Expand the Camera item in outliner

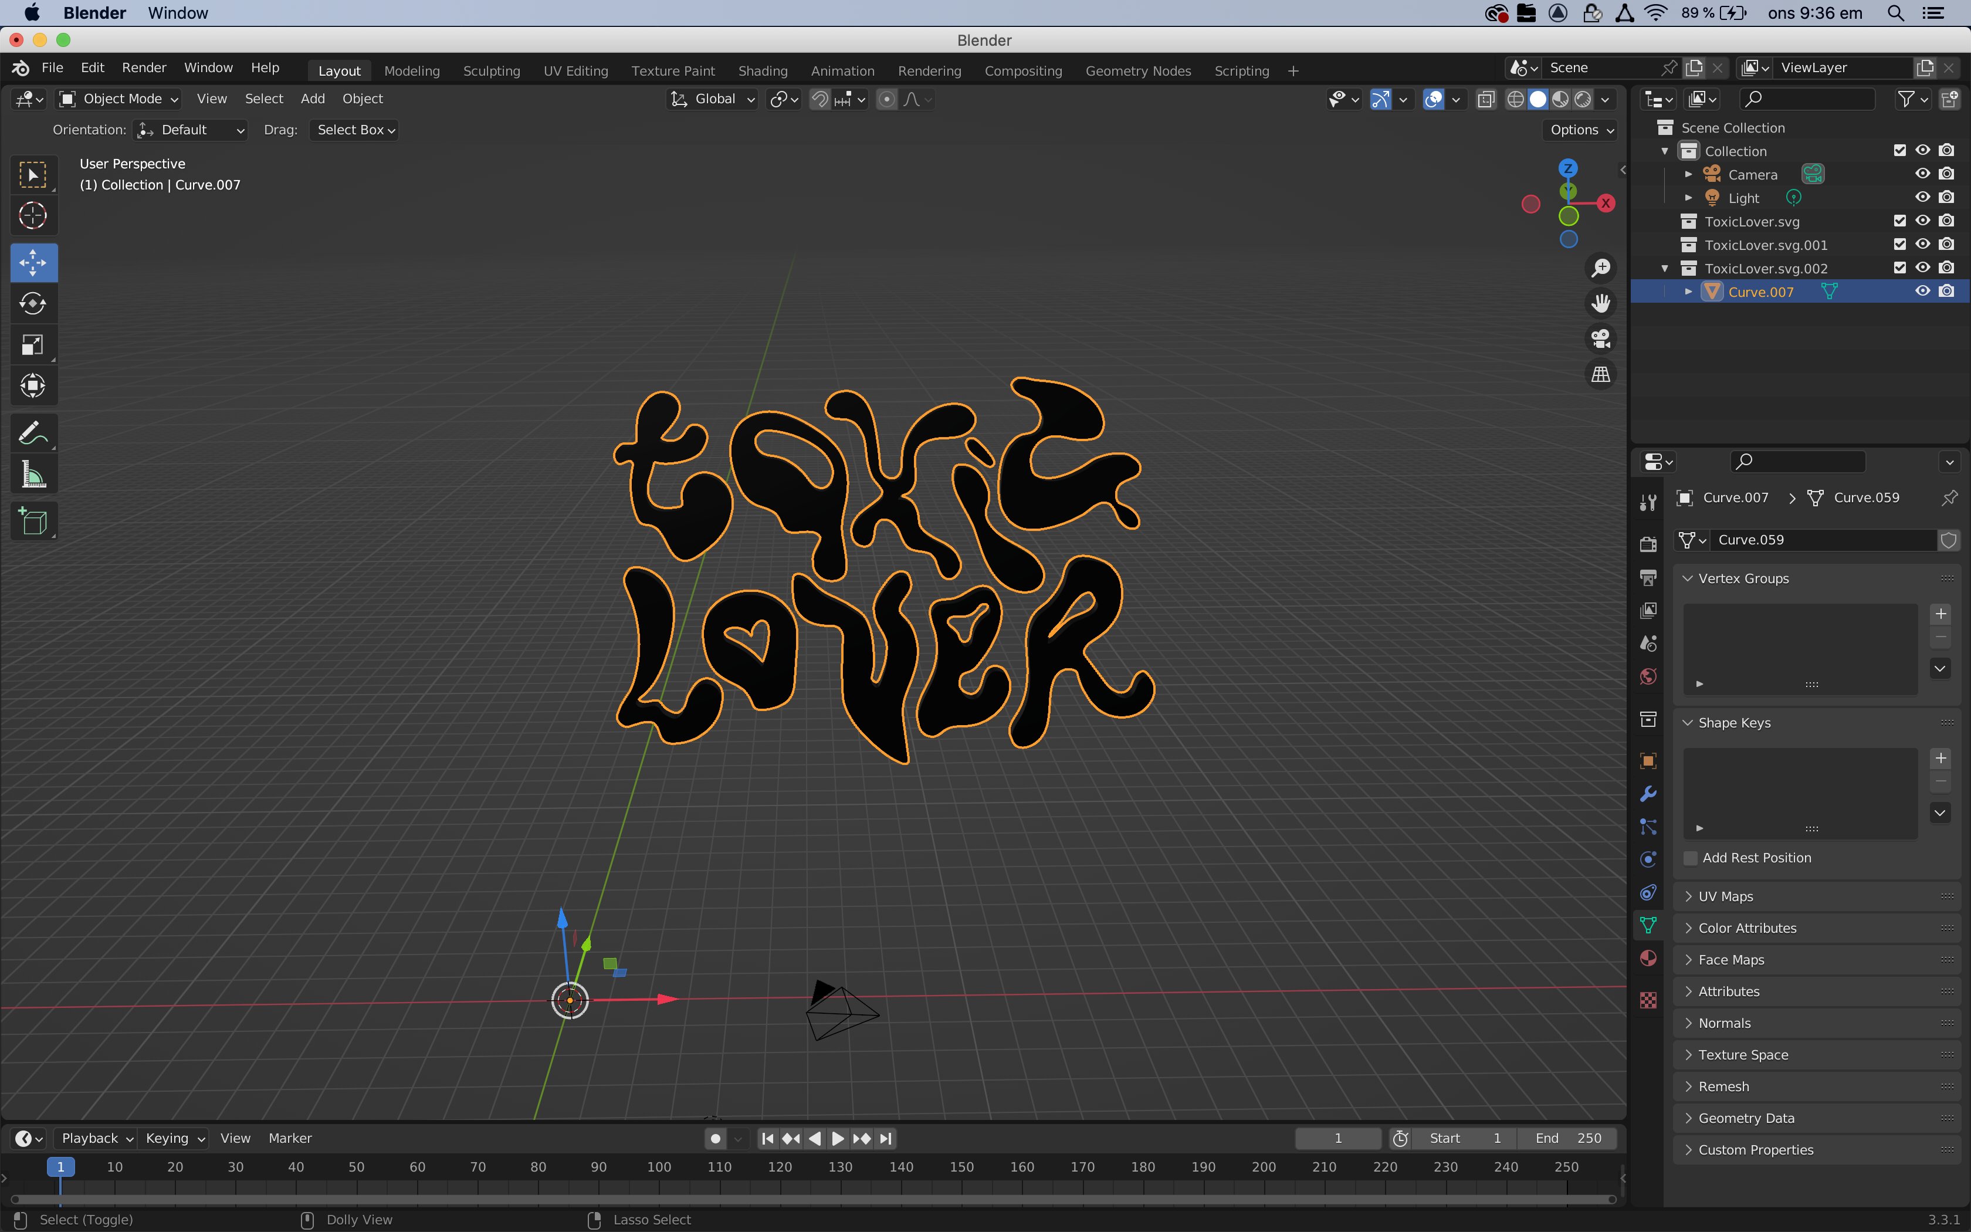[x=1688, y=174]
